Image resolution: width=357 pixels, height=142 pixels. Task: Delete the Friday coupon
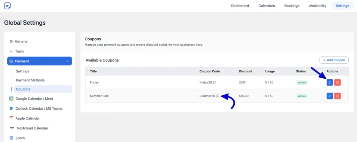coord(337,82)
